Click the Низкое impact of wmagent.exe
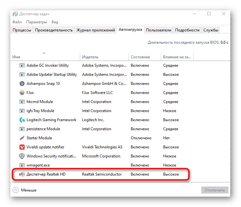This screenshot has height=207, width=241. (x=170, y=165)
